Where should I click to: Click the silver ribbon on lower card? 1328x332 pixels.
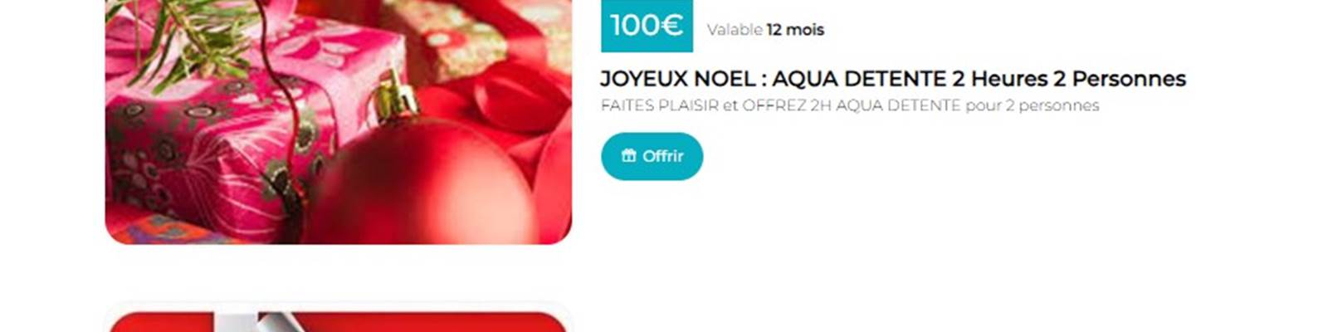coord(249,323)
